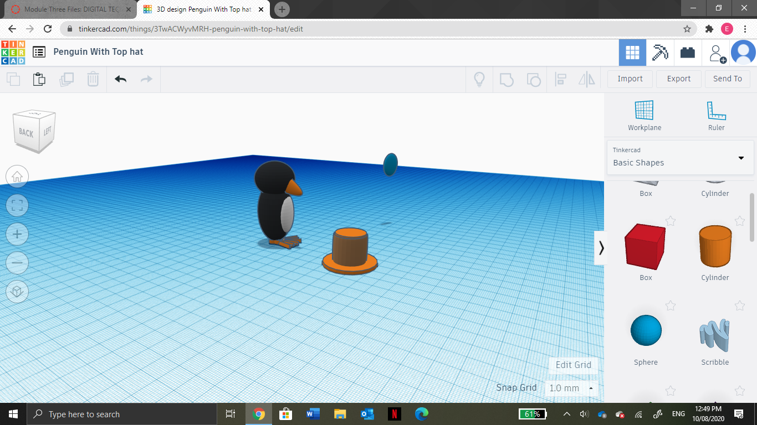Click the browser address bar URL
757x425 pixels.
point(191,29)
